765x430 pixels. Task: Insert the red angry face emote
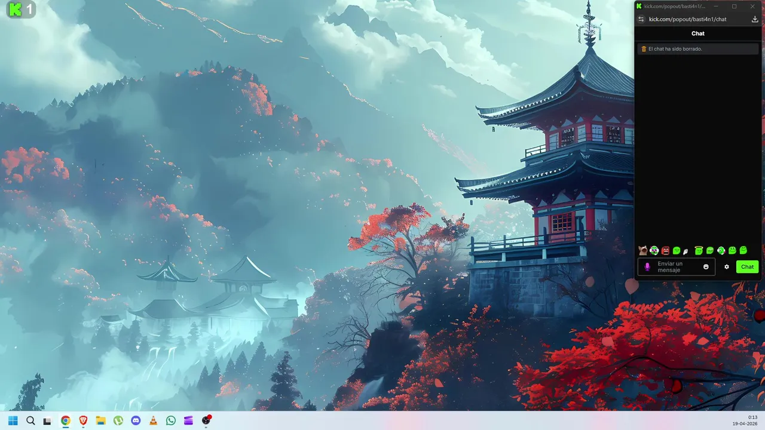pyautogui.click(x=665, y=251)
